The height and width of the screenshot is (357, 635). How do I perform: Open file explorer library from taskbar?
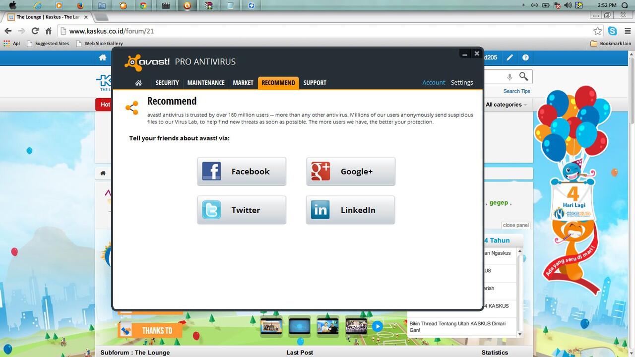point(102,5)
